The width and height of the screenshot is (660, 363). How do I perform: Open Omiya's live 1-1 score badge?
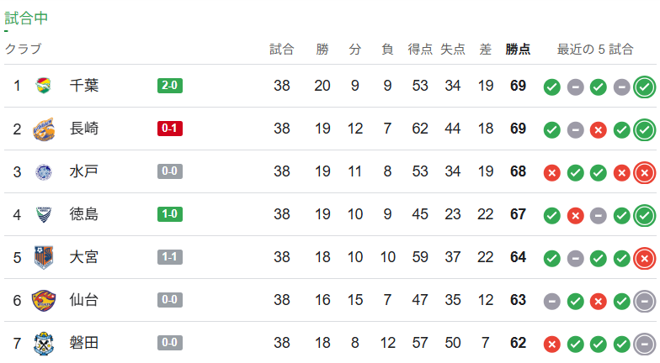tap(169, 257)
